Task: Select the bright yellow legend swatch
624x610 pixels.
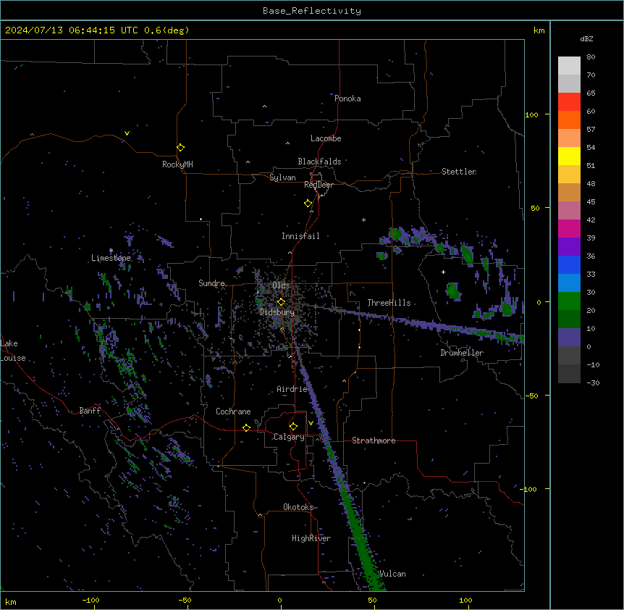Action: pyautogui.click(x=569, y=156)
